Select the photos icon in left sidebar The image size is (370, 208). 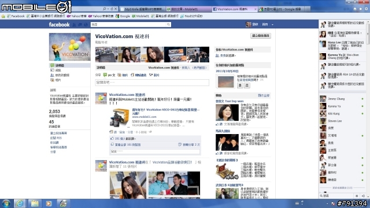(52, 80)
